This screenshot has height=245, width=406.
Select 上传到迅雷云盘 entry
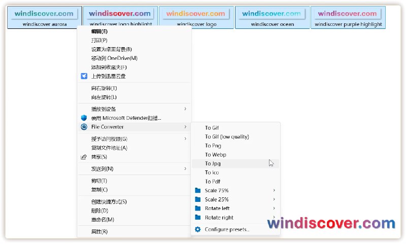coord(134,76)
